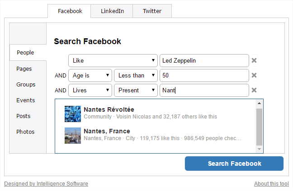The image size is (293, 191).
Task: Remove the Led Zeppelin Like filter row
Action: click(x=254, y=60)
